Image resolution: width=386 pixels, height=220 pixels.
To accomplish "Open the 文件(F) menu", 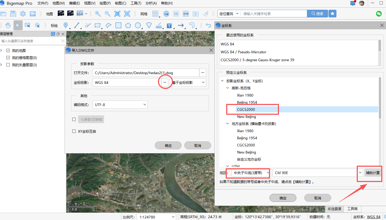I will tap(43, 3).
